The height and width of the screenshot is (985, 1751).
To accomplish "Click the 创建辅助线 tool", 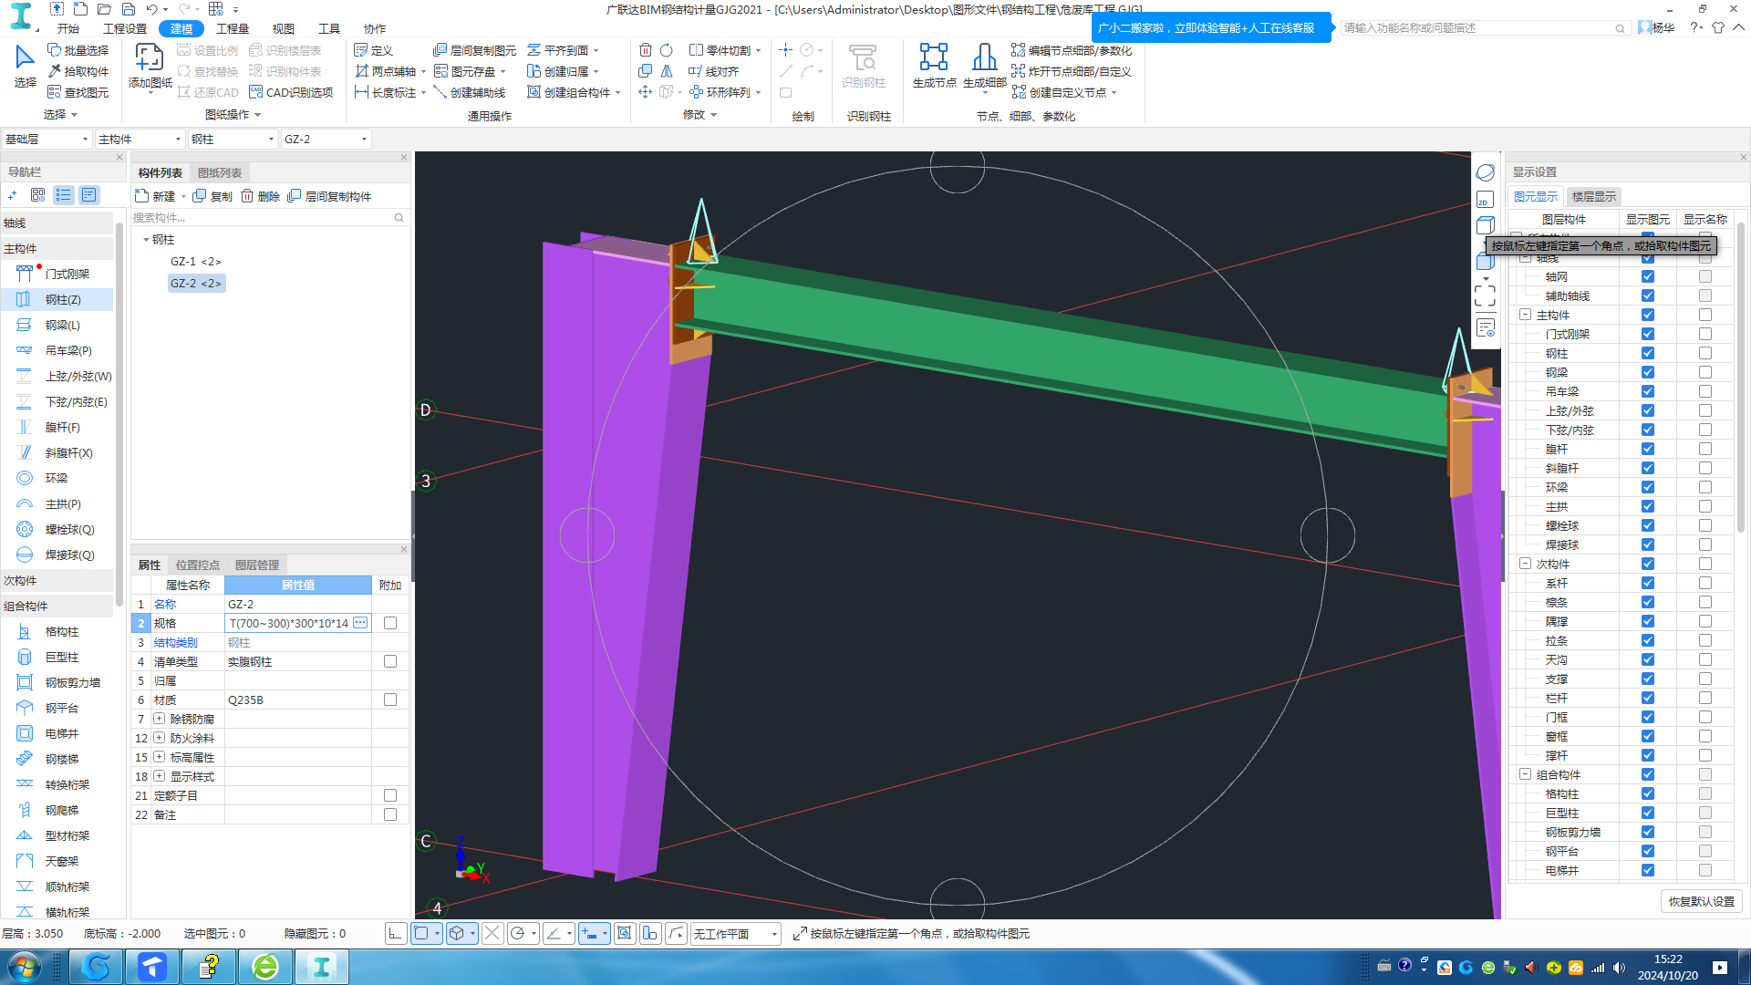I will [x=469, y=92].
